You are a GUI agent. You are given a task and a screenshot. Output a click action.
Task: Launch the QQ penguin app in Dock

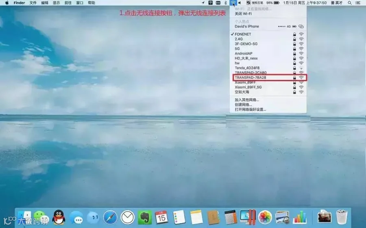pyautogui.click(x=59, y=217)
